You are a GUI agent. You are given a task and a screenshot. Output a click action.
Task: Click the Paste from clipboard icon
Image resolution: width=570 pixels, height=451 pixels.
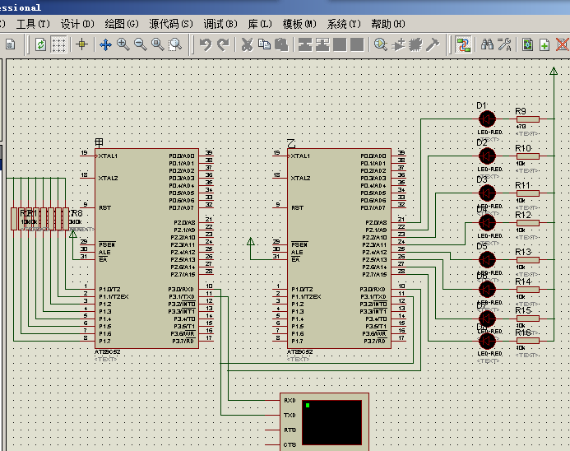coord(281,44)
